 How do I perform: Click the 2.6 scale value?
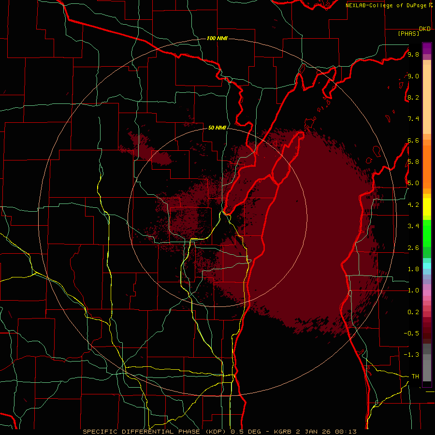coord(413,248)
